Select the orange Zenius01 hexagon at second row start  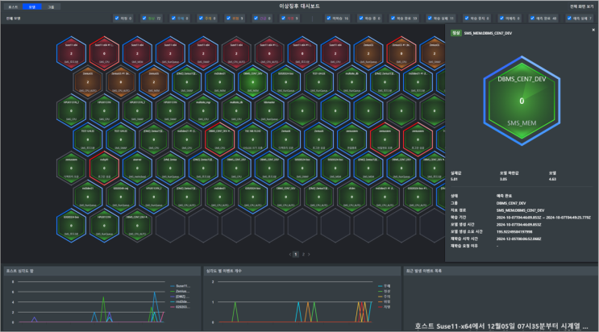[x=86, y=81]
